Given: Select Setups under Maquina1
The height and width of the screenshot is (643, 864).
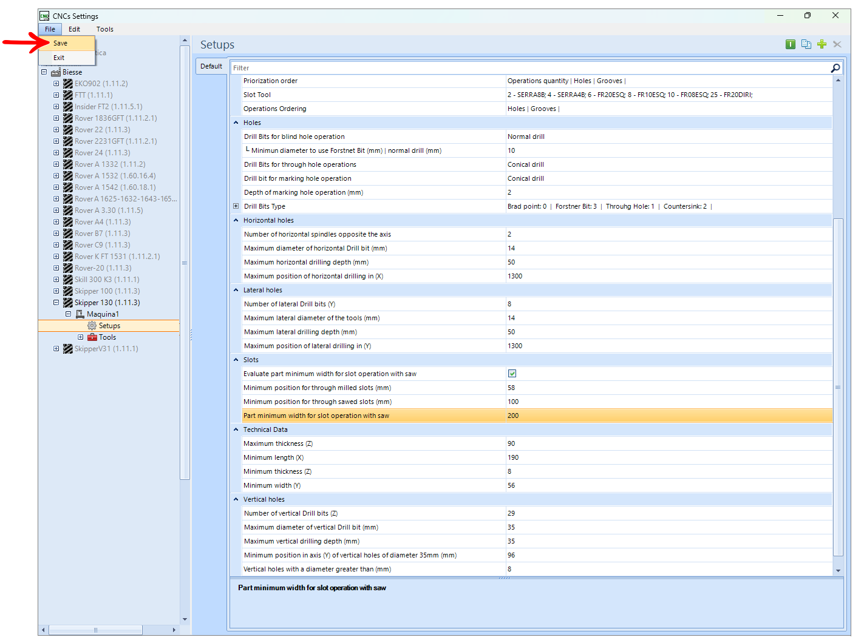Looking at the screenshot, I should pos(109,326).
